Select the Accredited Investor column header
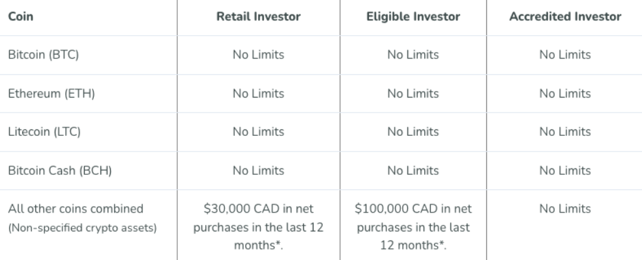The height and width of the screenshot is (260, 642). click(x=565, y=16)
